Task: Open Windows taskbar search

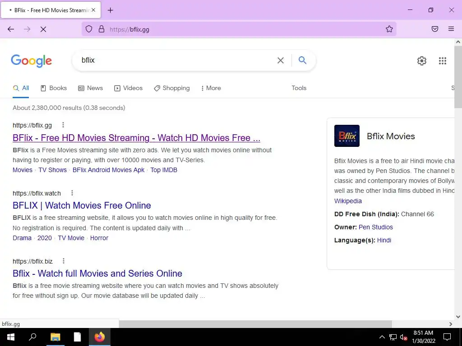Action: pos(32,337)
